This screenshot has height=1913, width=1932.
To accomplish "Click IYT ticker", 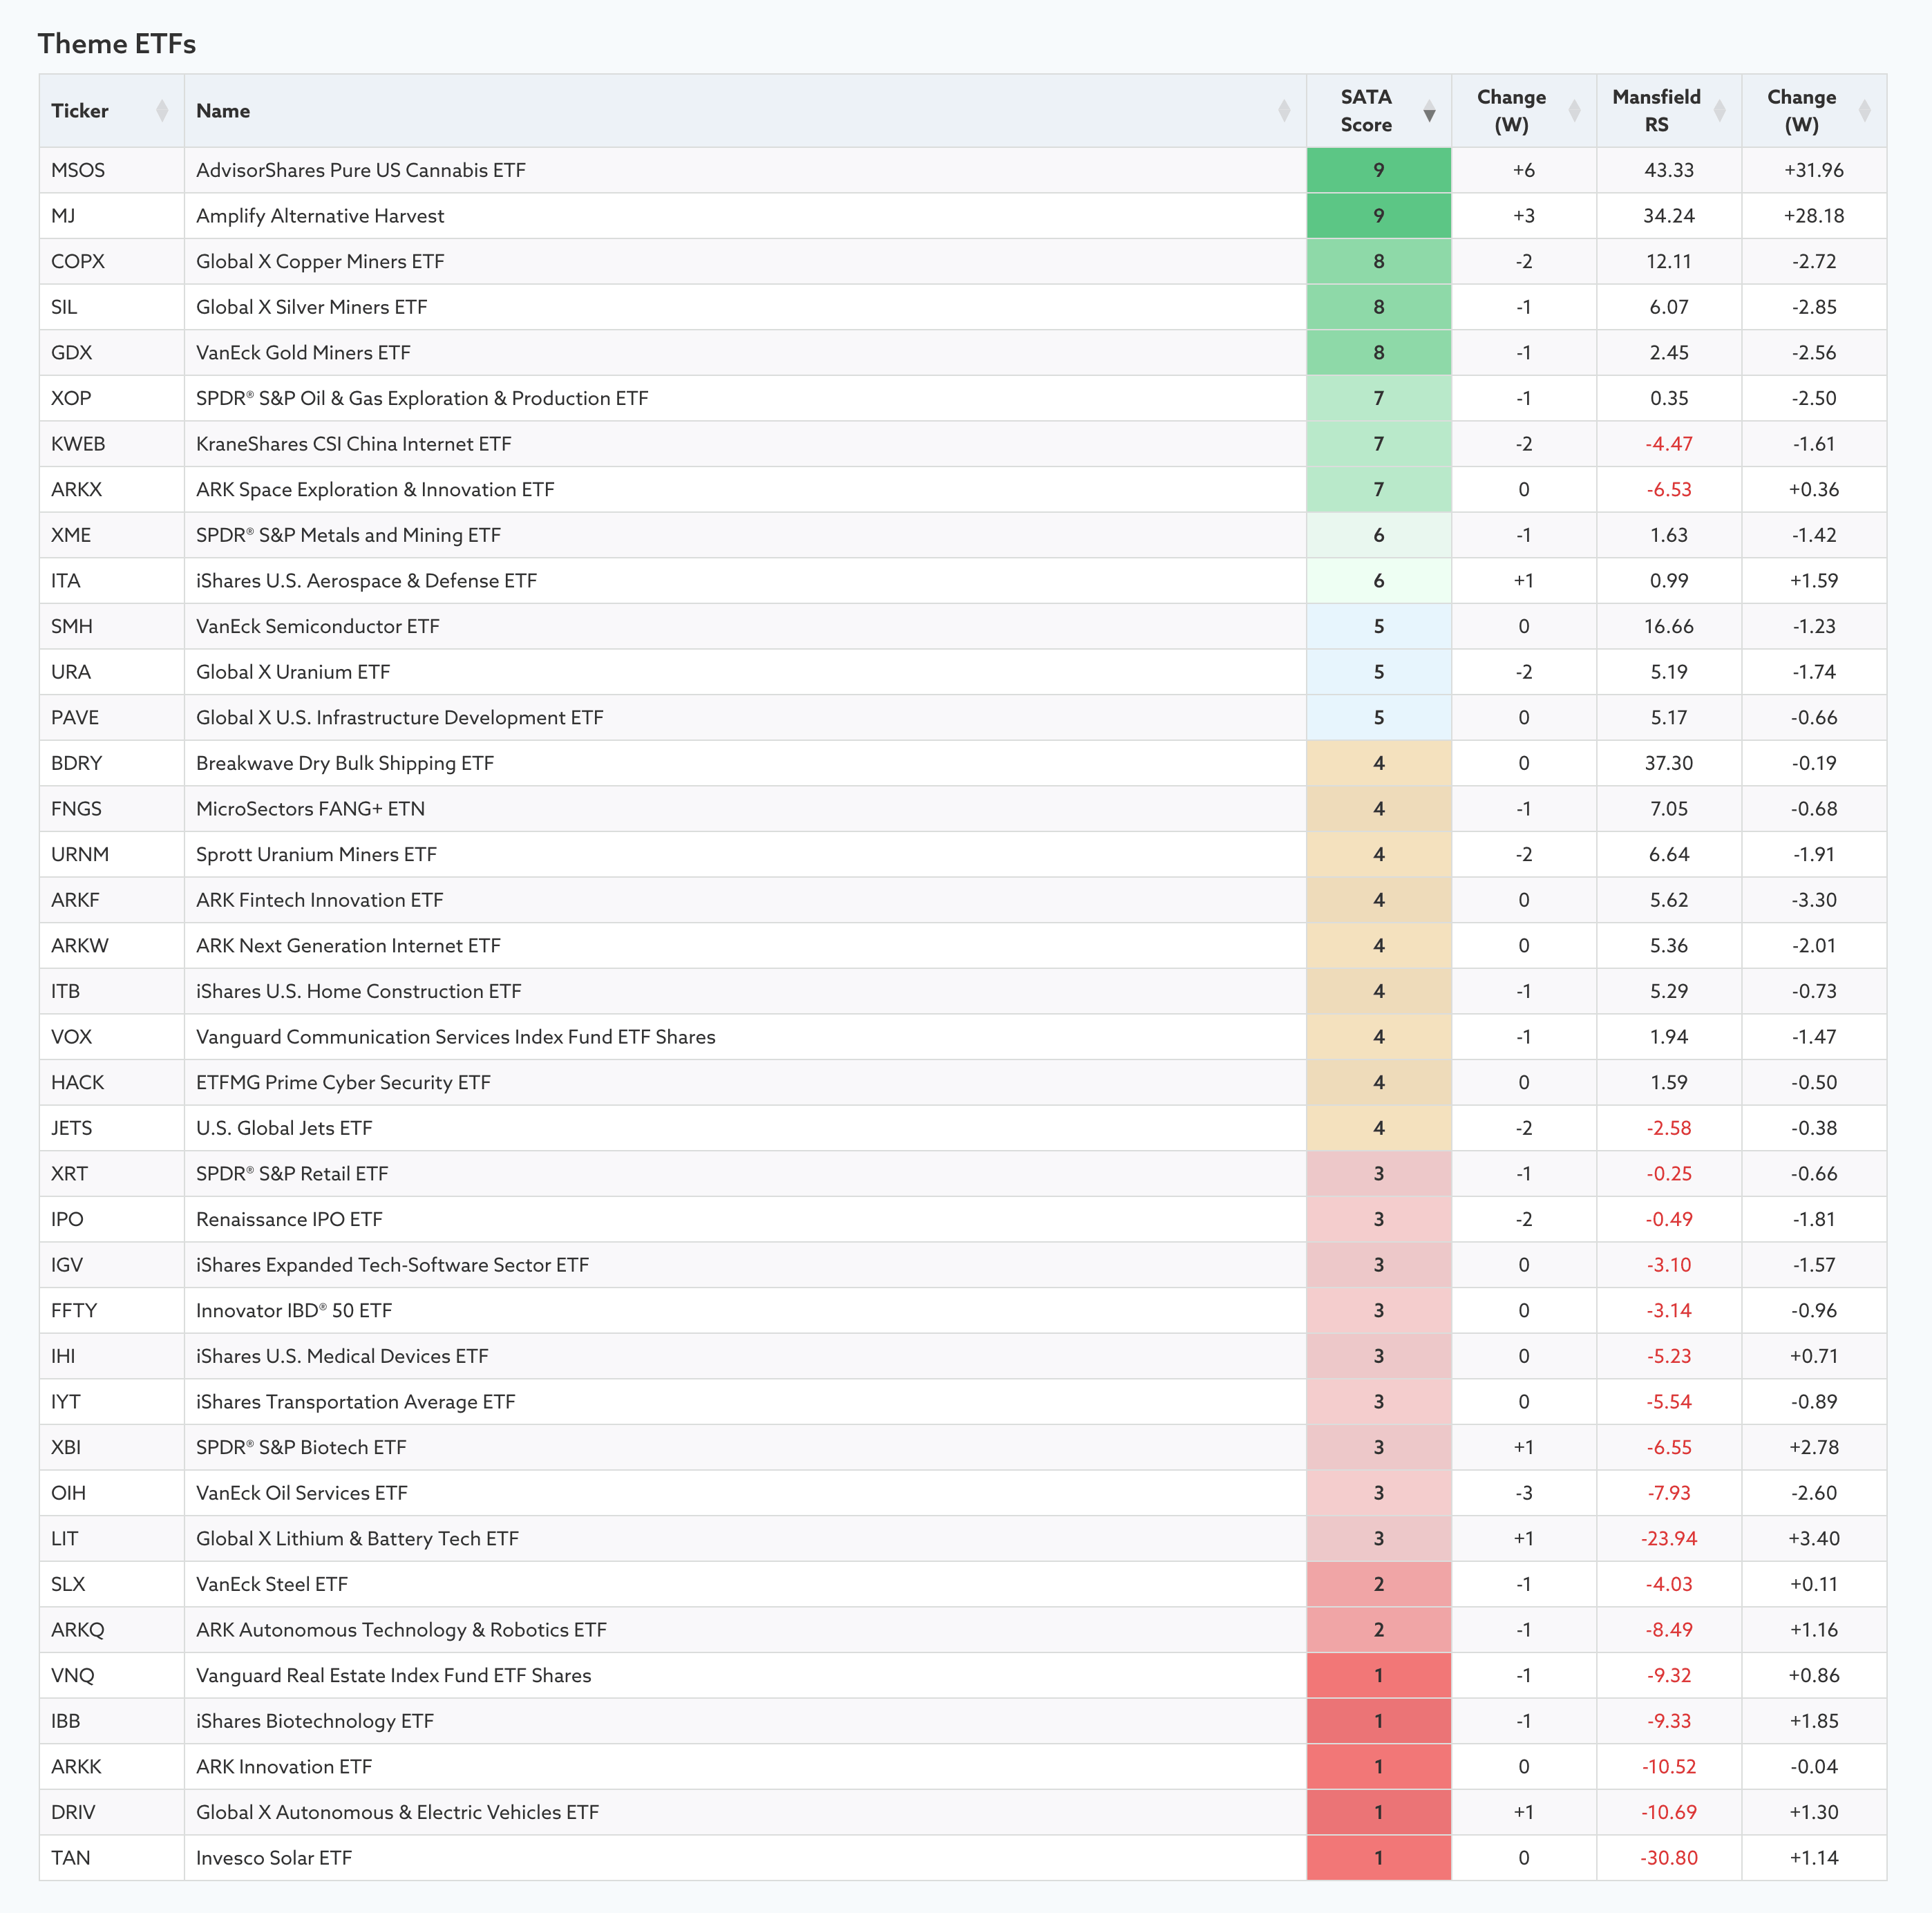I will pyautogui.click(x=66, y=1402).
